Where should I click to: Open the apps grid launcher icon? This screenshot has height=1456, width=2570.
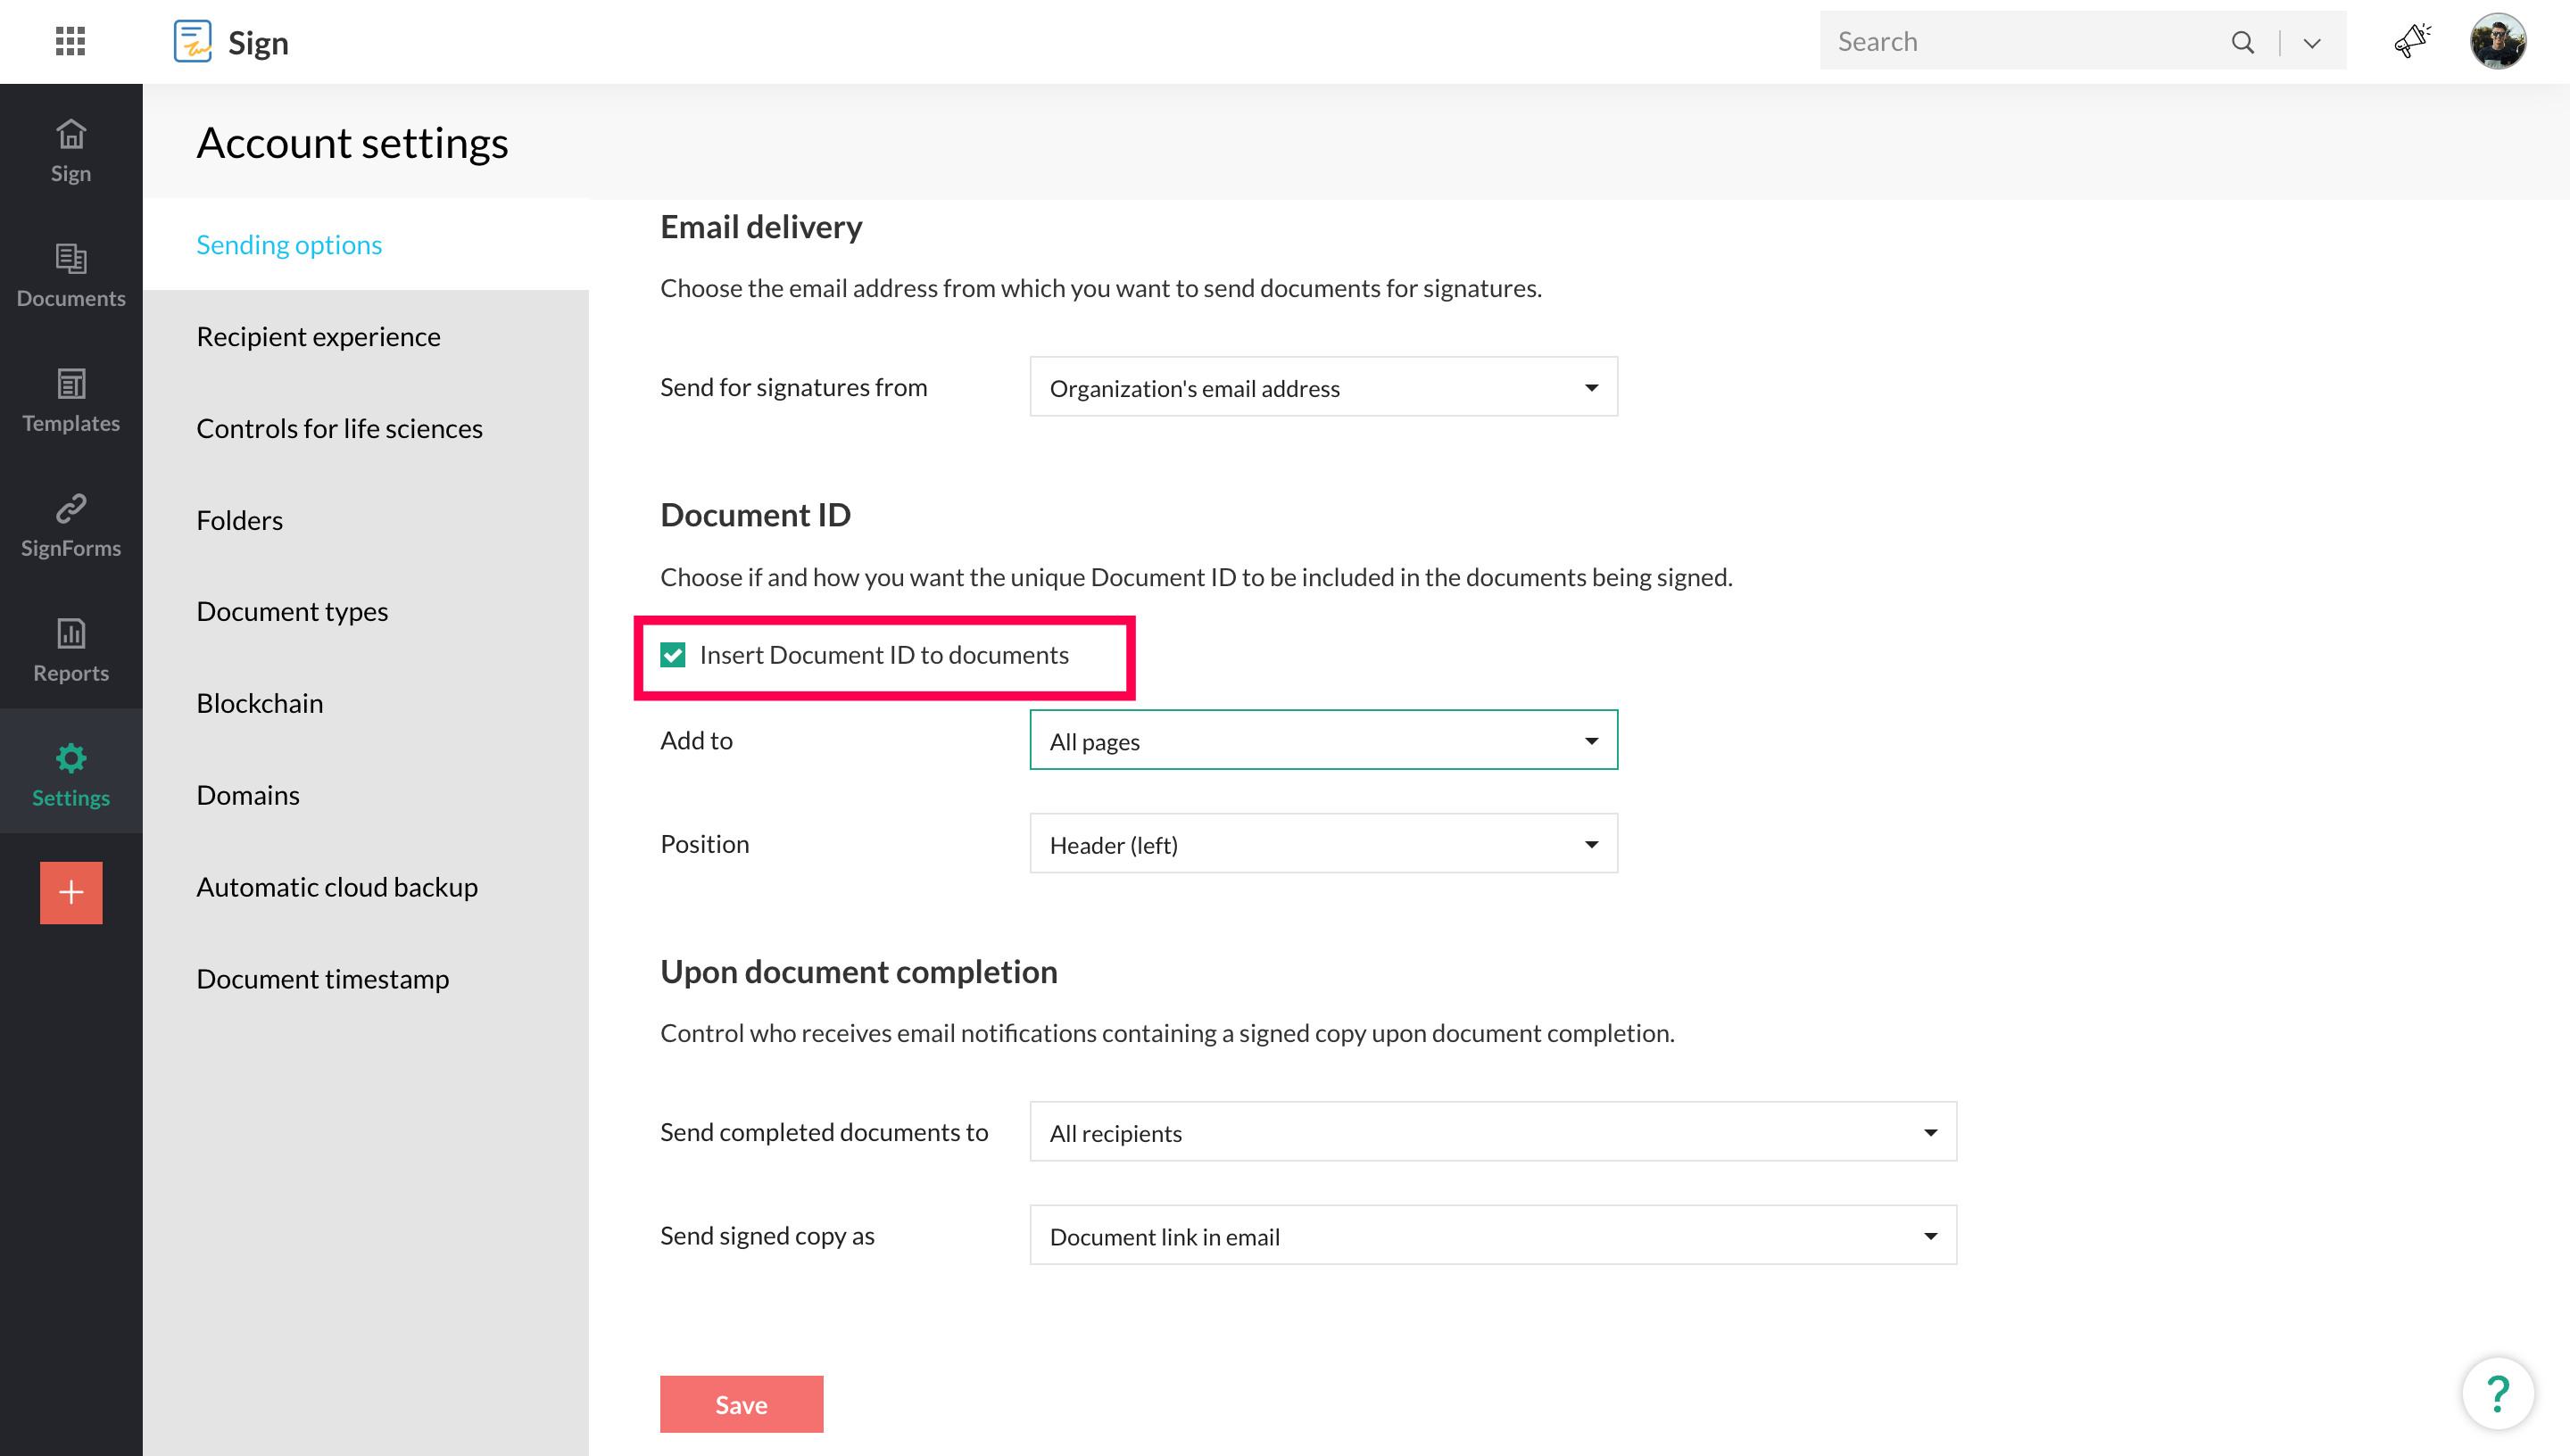pos(70,41)
